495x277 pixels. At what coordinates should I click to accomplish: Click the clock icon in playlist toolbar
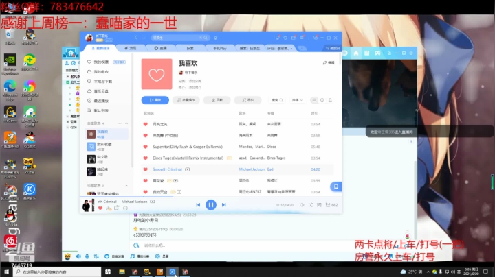[x=322, y=100]
